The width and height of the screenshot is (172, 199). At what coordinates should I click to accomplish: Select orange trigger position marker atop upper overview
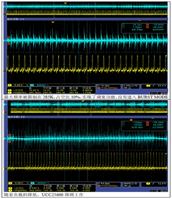tap(65, 3)
